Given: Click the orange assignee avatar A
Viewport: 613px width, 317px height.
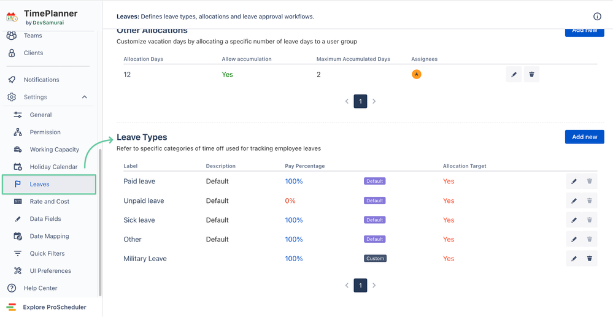Looking at the screenshot, I should point(417,74).
